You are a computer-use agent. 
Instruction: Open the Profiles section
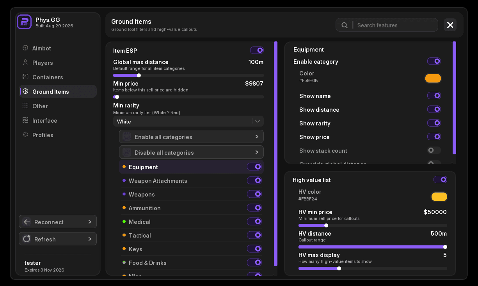tap(58, 135)
